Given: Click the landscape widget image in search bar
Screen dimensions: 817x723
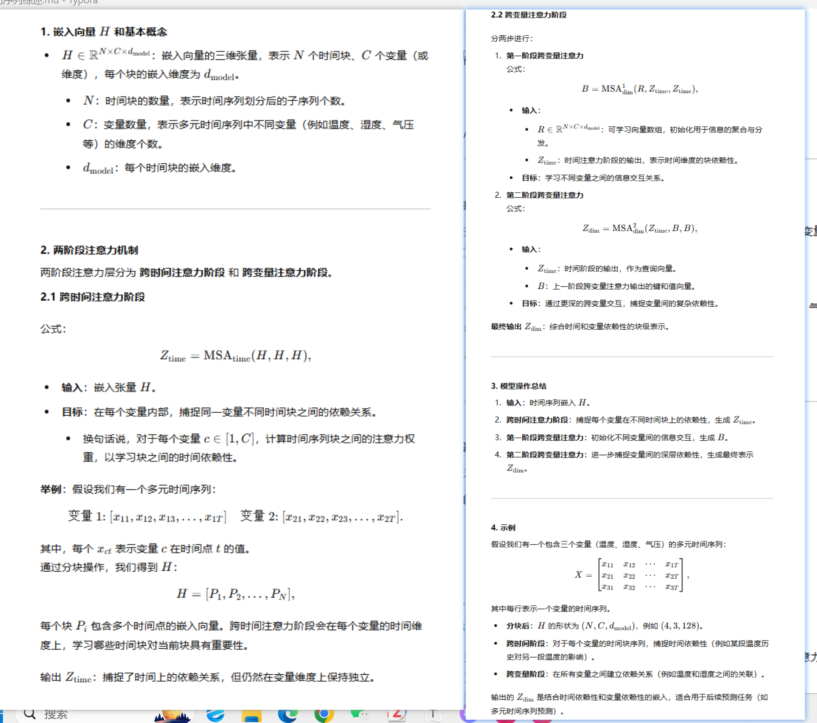Looking at the screenshot, I should 172,716.
